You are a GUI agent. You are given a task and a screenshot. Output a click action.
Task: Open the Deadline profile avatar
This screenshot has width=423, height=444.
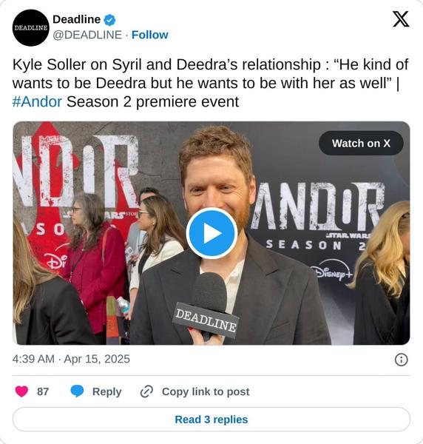tap(30, 27)
